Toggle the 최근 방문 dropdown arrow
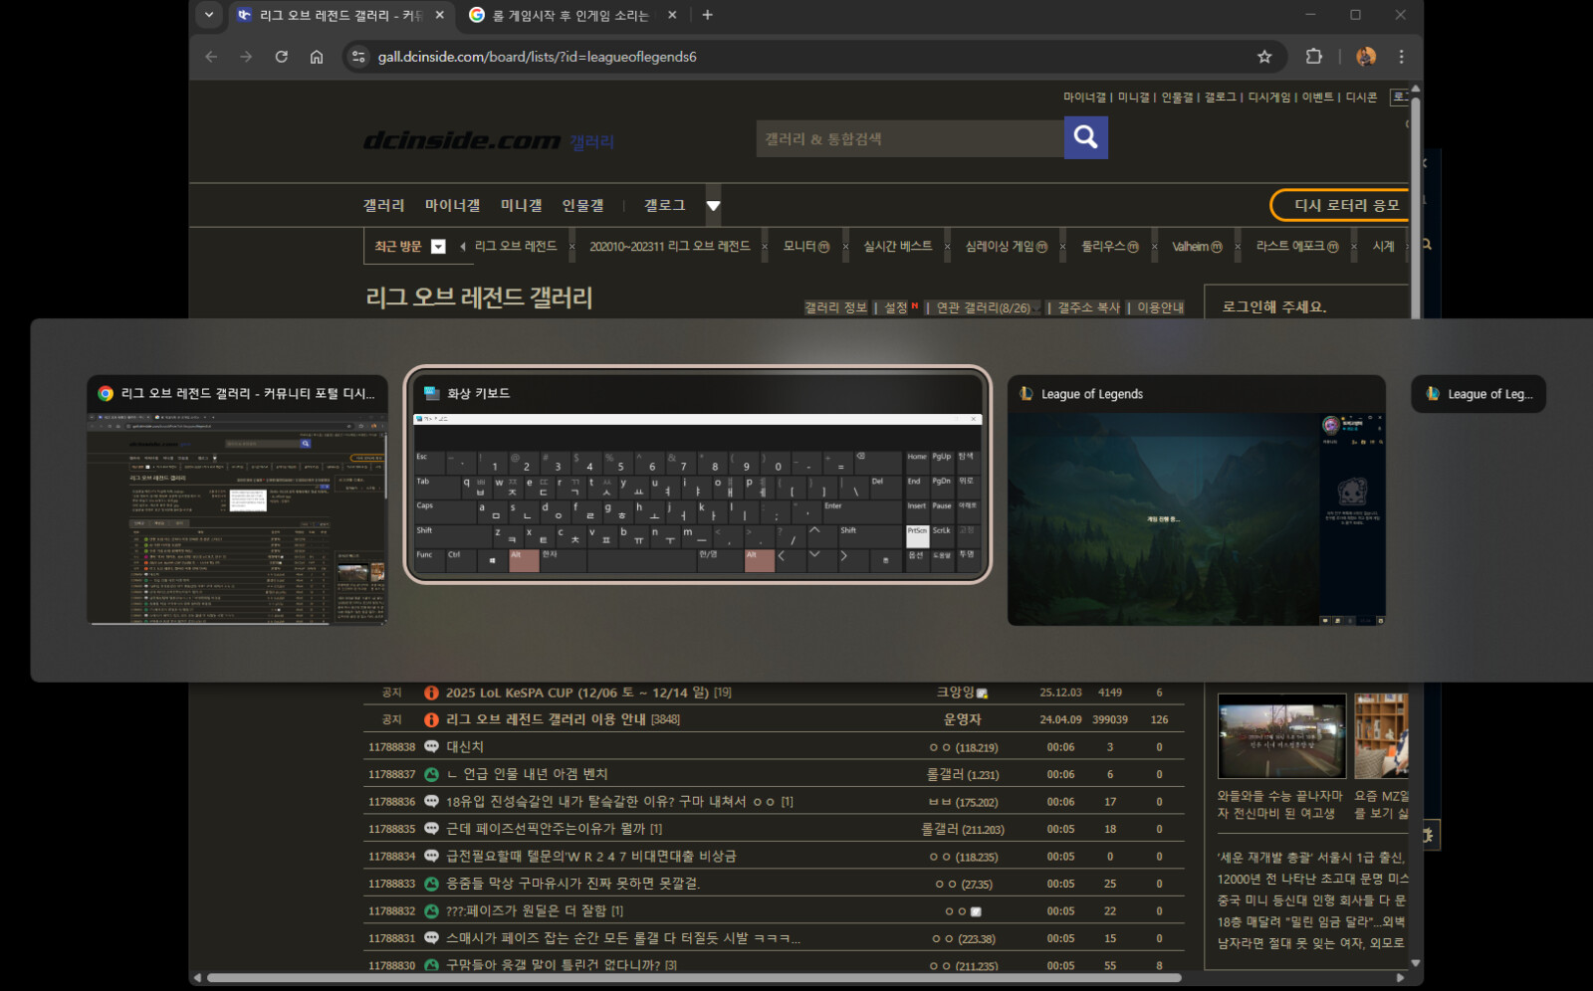Screen dimensions: 1593x991 click(438, 247)
